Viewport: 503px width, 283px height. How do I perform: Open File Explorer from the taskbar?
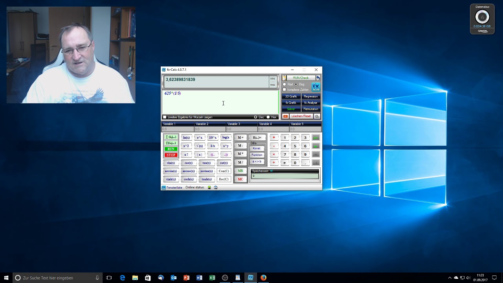(x=135, y=277)
